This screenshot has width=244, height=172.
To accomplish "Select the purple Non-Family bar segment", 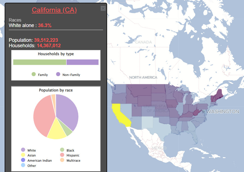I will pyautogui.click(x=82, y=62).
